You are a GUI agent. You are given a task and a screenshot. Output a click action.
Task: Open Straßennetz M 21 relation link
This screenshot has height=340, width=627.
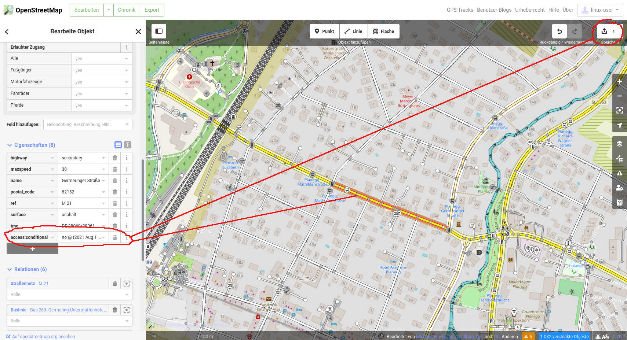click(x=29, y=284)
